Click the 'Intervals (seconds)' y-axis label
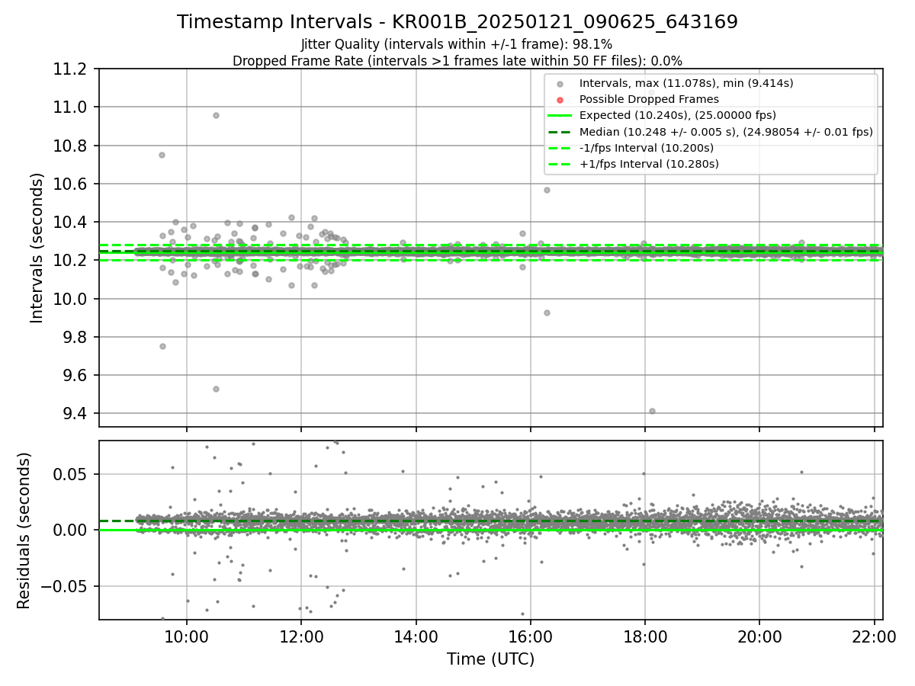 pyautogui.click(x=37, y=248)
